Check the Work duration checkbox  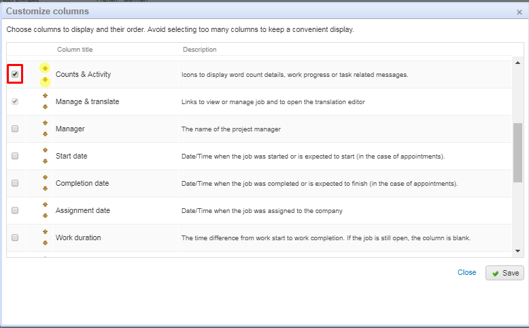15,237
